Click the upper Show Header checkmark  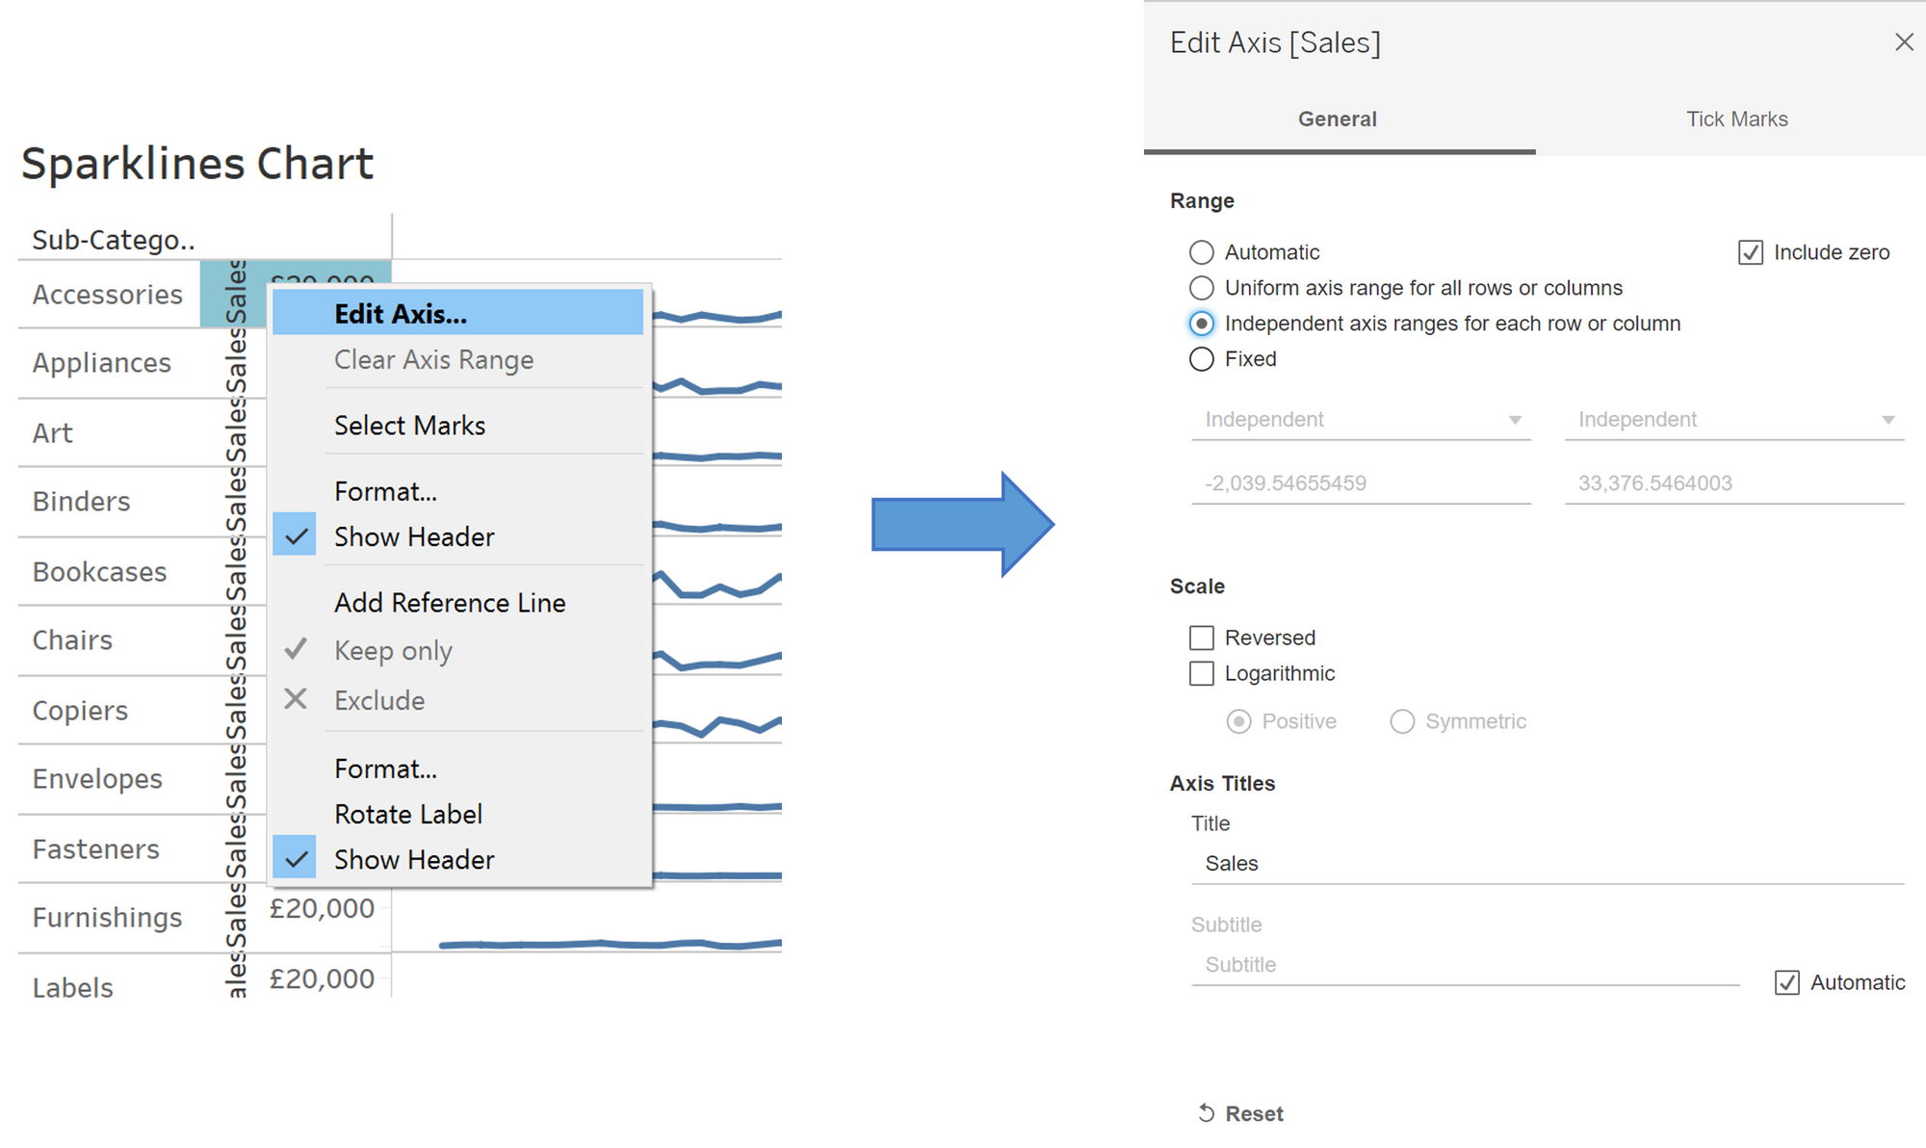[296, 535]
